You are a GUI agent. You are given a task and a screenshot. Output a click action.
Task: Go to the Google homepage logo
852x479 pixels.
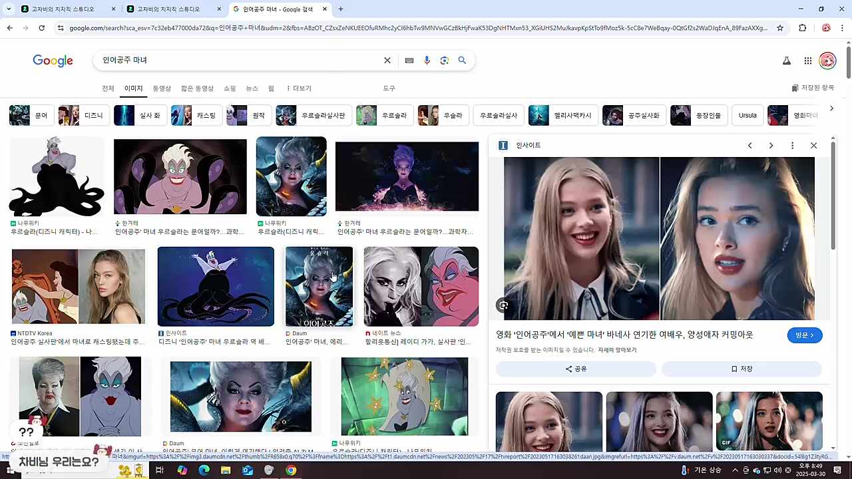[x=53, y=61]
